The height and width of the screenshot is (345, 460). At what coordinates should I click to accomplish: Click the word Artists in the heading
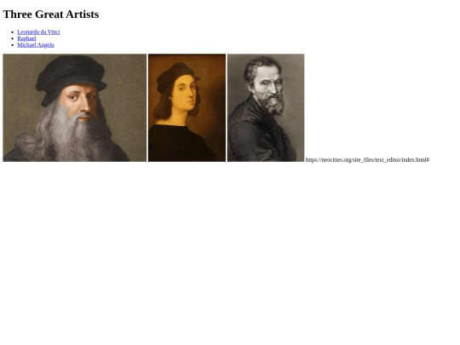(82, 14)
